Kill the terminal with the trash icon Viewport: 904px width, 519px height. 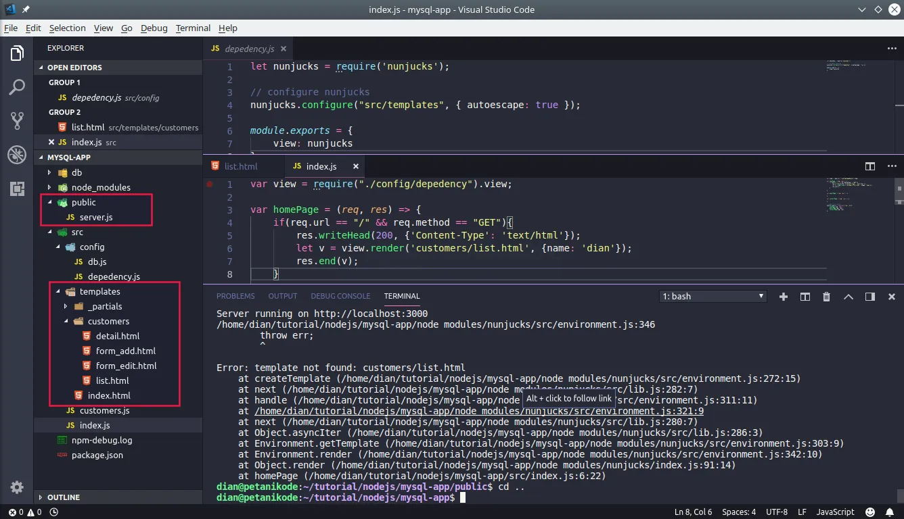(826, 297)
